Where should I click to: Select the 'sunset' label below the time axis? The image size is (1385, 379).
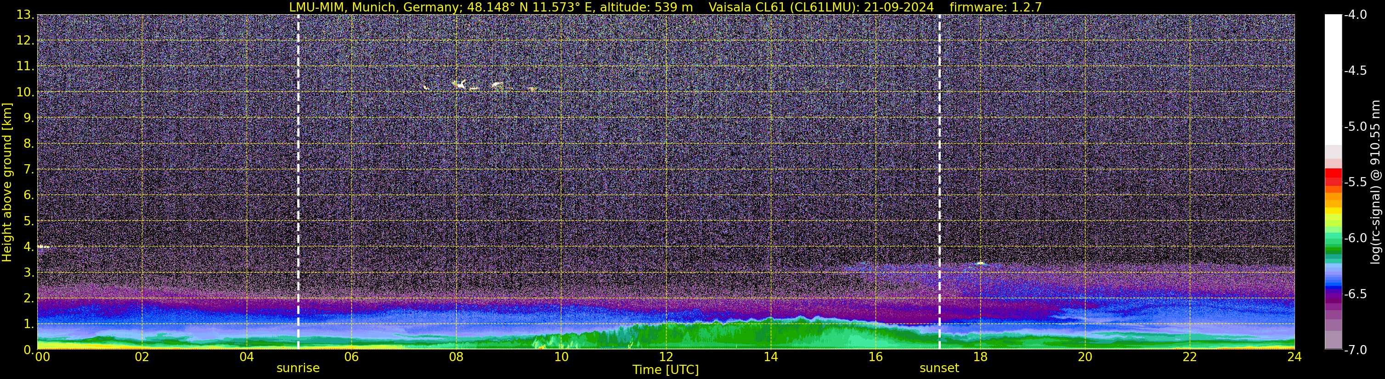point(939,368)
